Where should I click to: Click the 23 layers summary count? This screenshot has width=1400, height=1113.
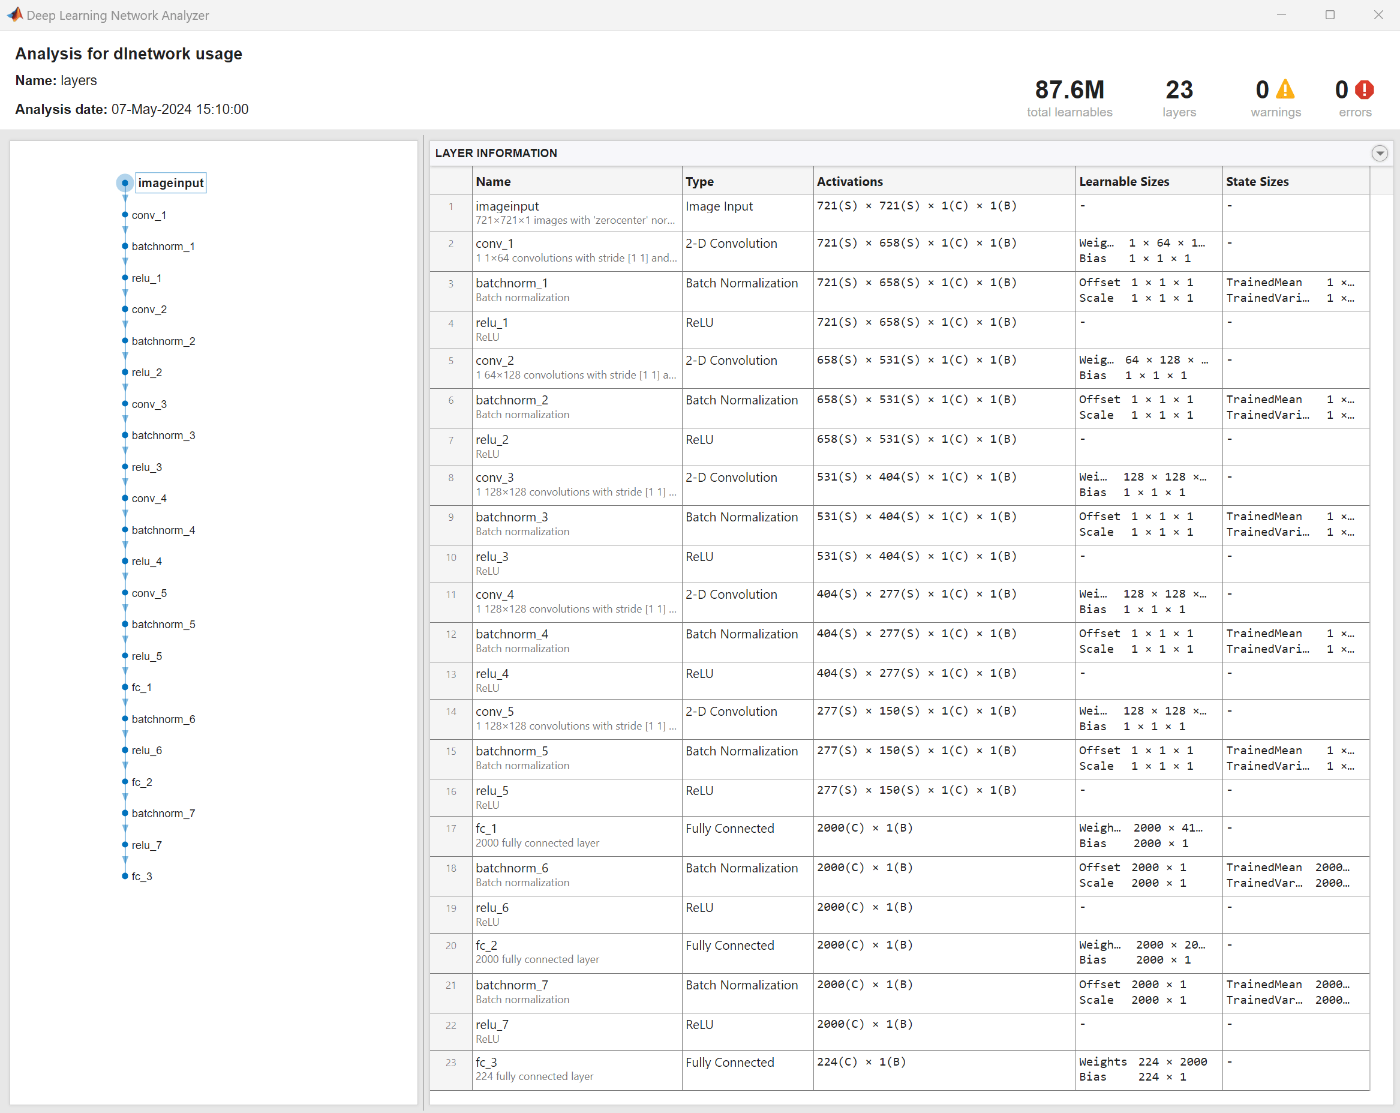tap(1179, 89)
